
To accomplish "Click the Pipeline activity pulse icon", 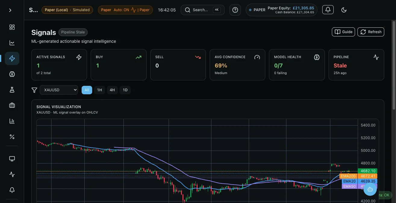I will (376, 57).
